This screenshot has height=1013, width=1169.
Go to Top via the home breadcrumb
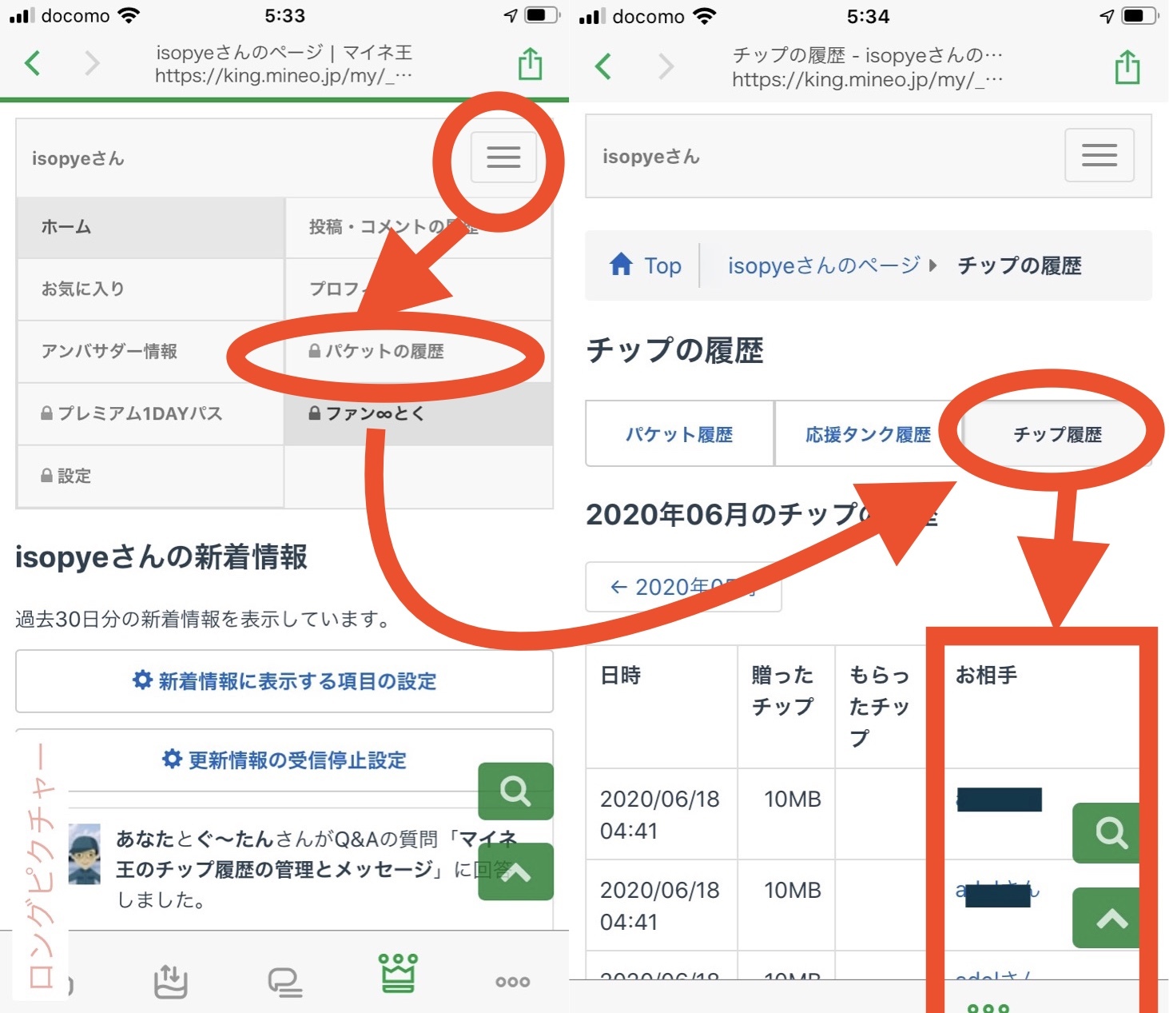(x=646, y=265)
